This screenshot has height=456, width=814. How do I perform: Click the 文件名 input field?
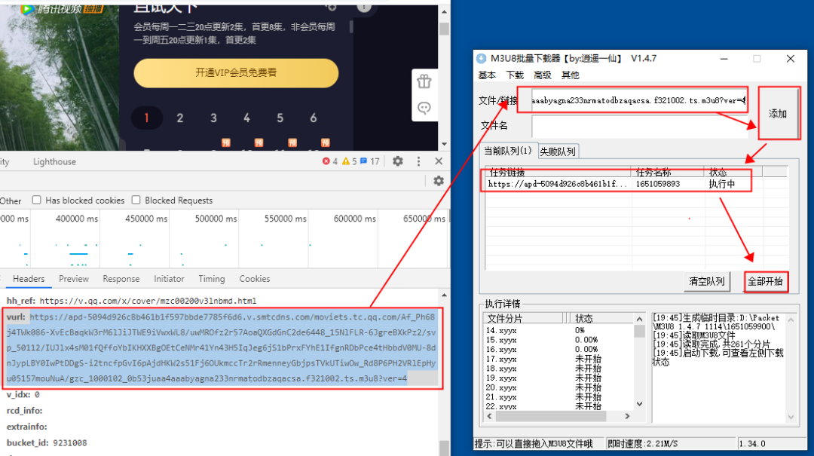click(640, 126)
